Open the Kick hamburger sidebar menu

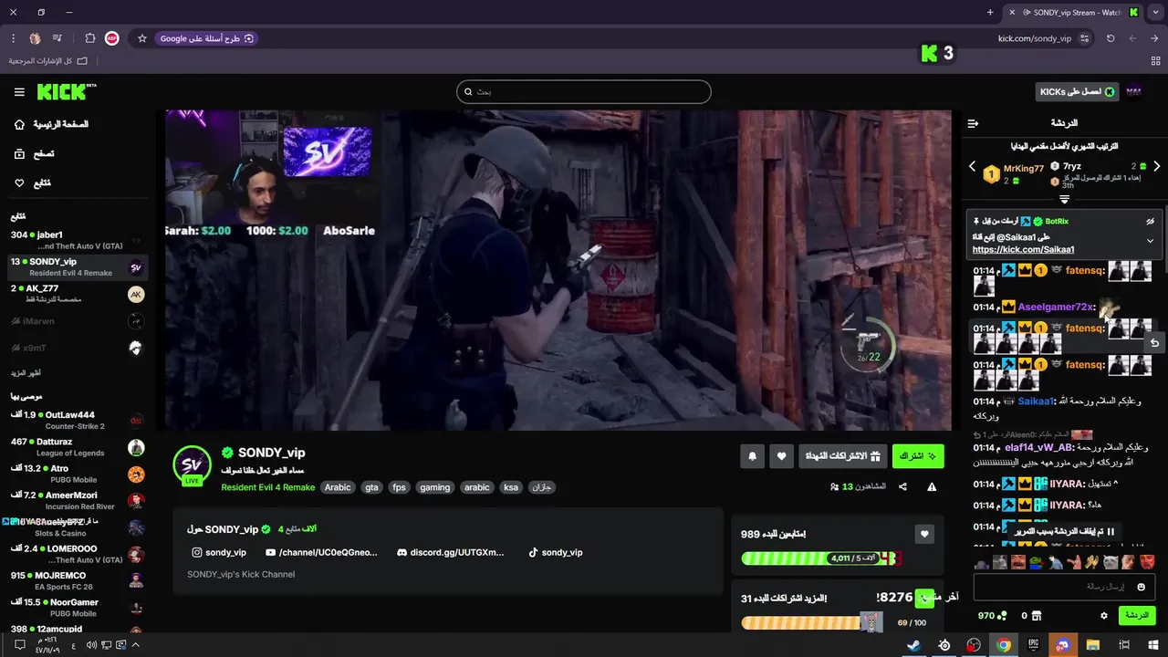coord(19,92)
